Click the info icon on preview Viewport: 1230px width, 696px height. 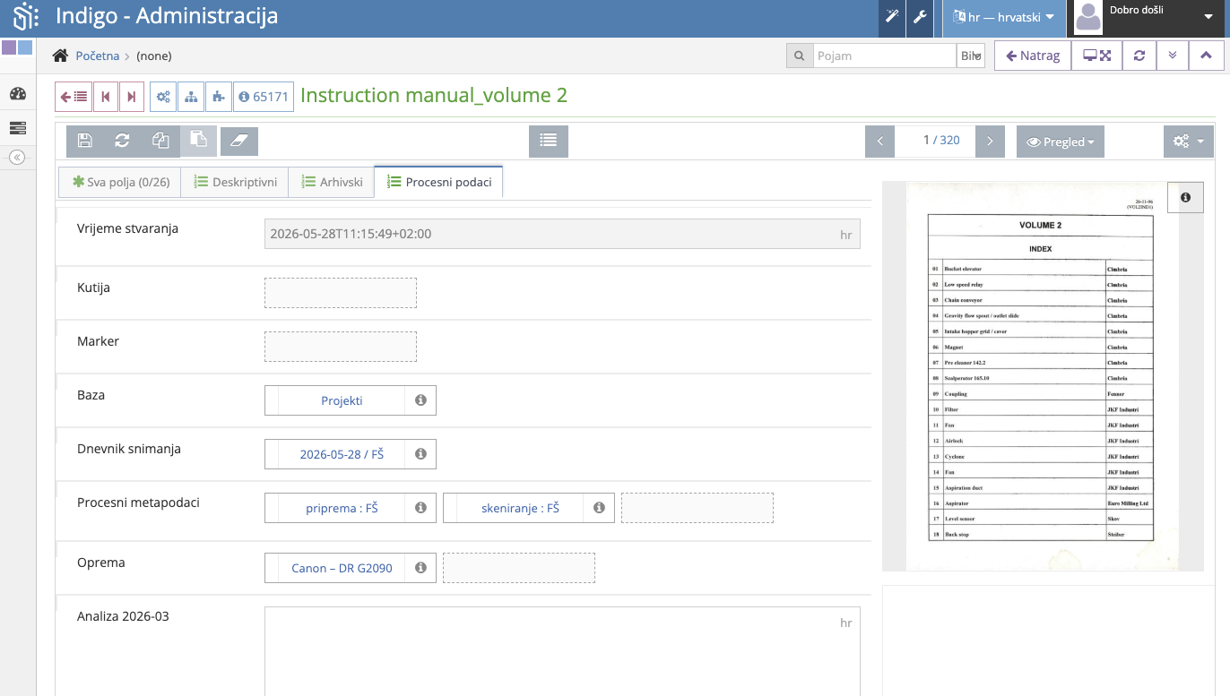(x=1185, y=197)
